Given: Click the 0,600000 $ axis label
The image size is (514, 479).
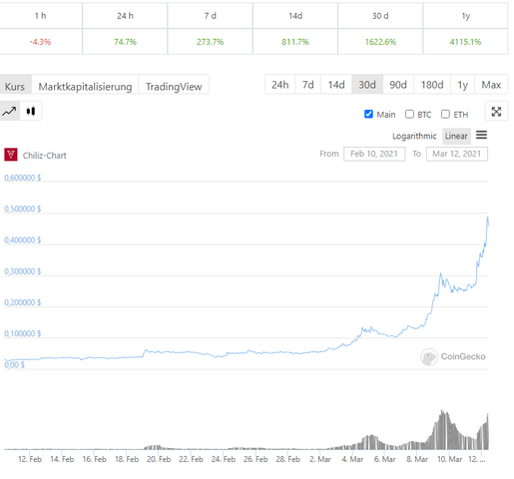Looking at the screenshot, I should click(x=23, y=178).
